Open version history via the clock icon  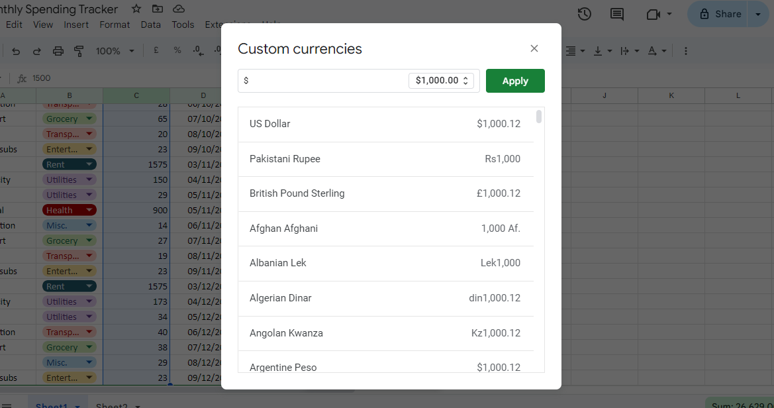pos(584,13)
